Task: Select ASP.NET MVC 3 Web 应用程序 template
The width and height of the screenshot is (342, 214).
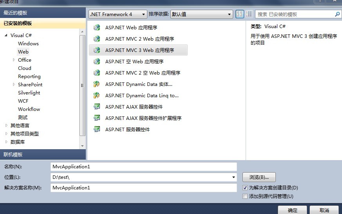Action: pyautogui.click(x=138, y=50)
